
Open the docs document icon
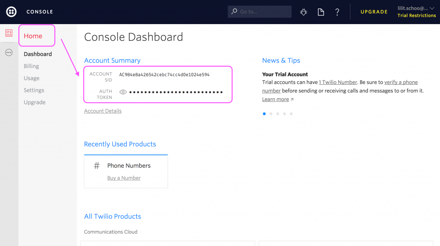(x=321, y=12)
